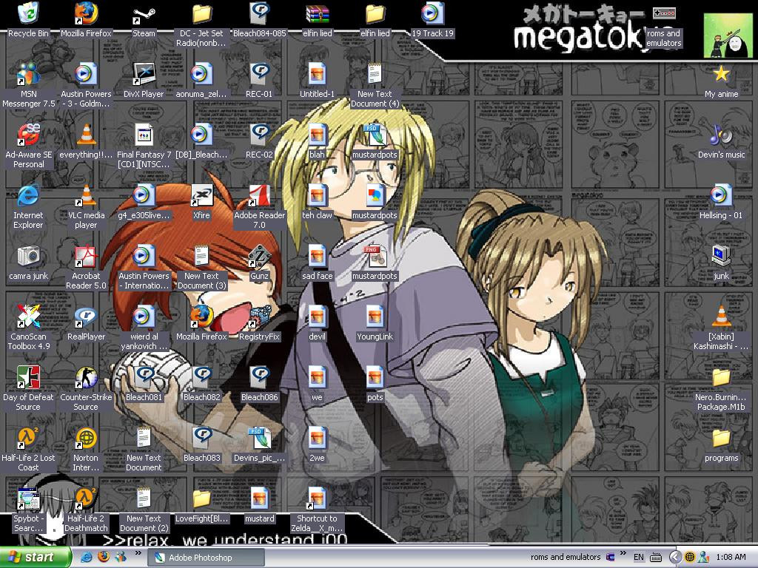Click the Spybot Search shortcut icon
758x568 pixels.
click(x=28, y=499)
